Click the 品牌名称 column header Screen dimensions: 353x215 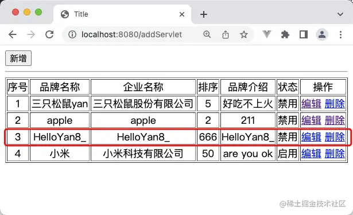(x=60, y=87)
